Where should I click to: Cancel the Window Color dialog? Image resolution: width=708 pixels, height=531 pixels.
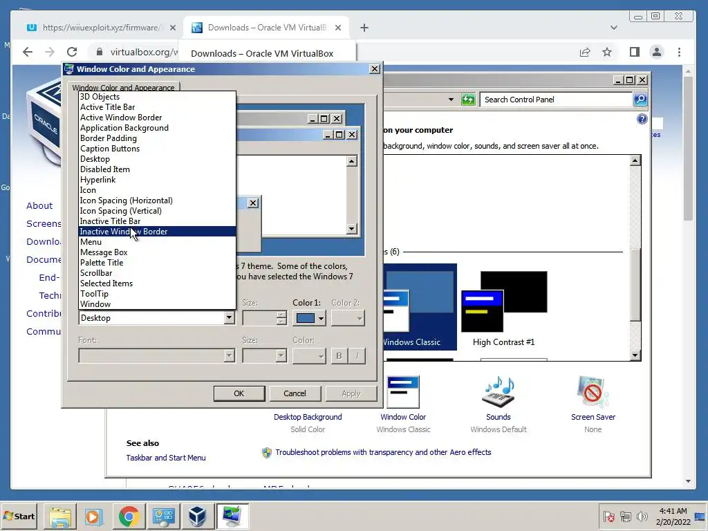(295, 393)
